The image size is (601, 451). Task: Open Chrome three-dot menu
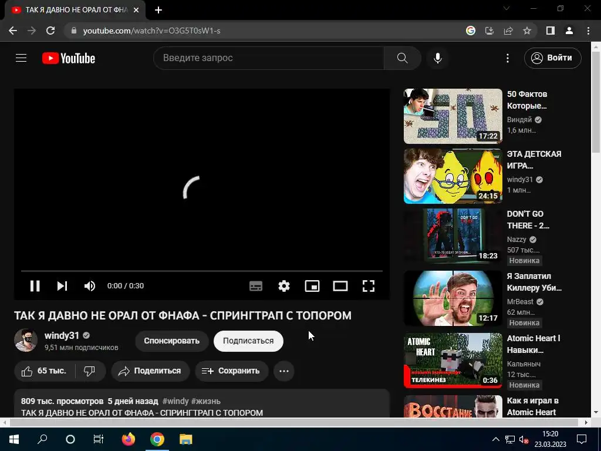(x=588, y=31)
